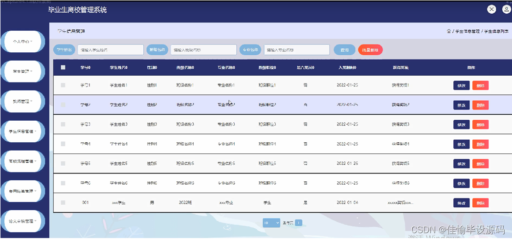512x239 pixels.
Task: Select the date 2022-01-04 cell
Action: (x=347, y=203)
